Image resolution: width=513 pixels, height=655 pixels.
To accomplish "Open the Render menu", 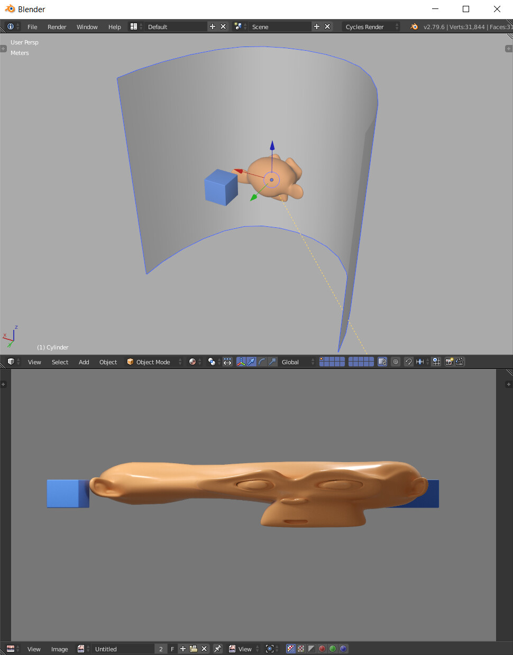I will click(57, 26).
